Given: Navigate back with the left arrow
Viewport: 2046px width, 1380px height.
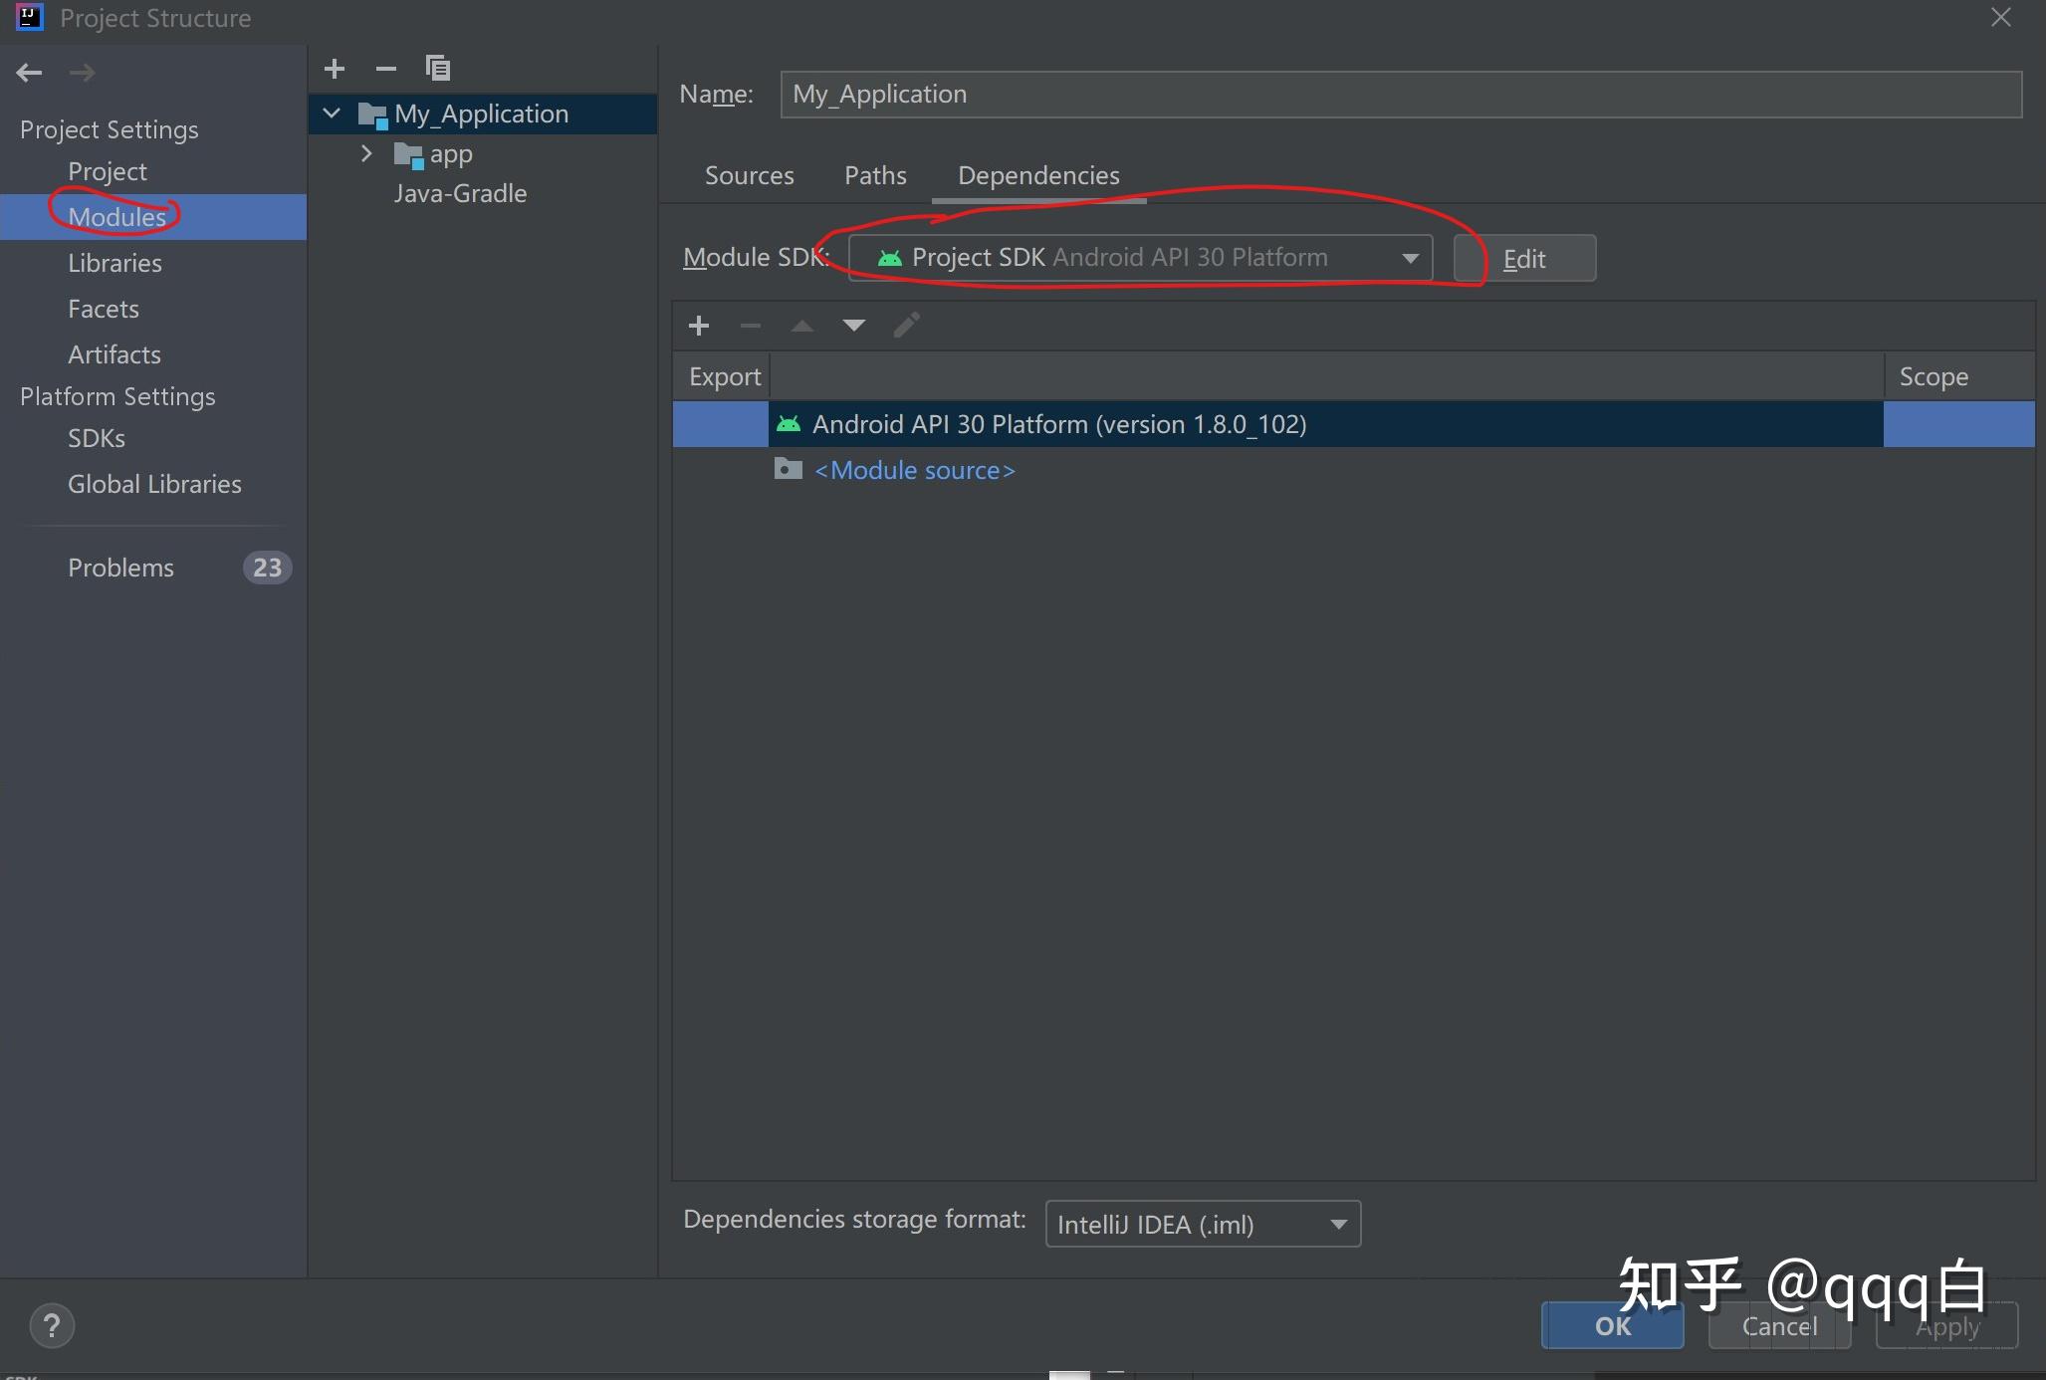Looking at the screenshot, I should point(29,72).
